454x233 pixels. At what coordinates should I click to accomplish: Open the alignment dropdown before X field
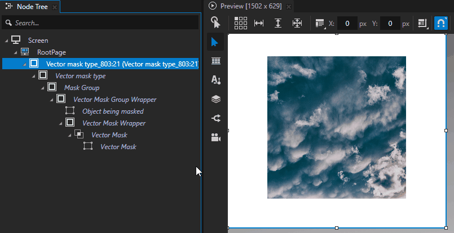tap(320, 23)
